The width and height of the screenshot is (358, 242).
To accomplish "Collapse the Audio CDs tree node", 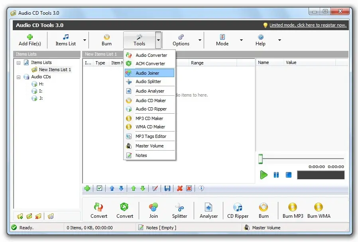I will pos(18,77).
